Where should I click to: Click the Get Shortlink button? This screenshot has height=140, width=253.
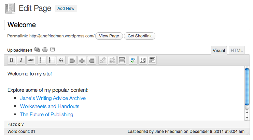140,36
